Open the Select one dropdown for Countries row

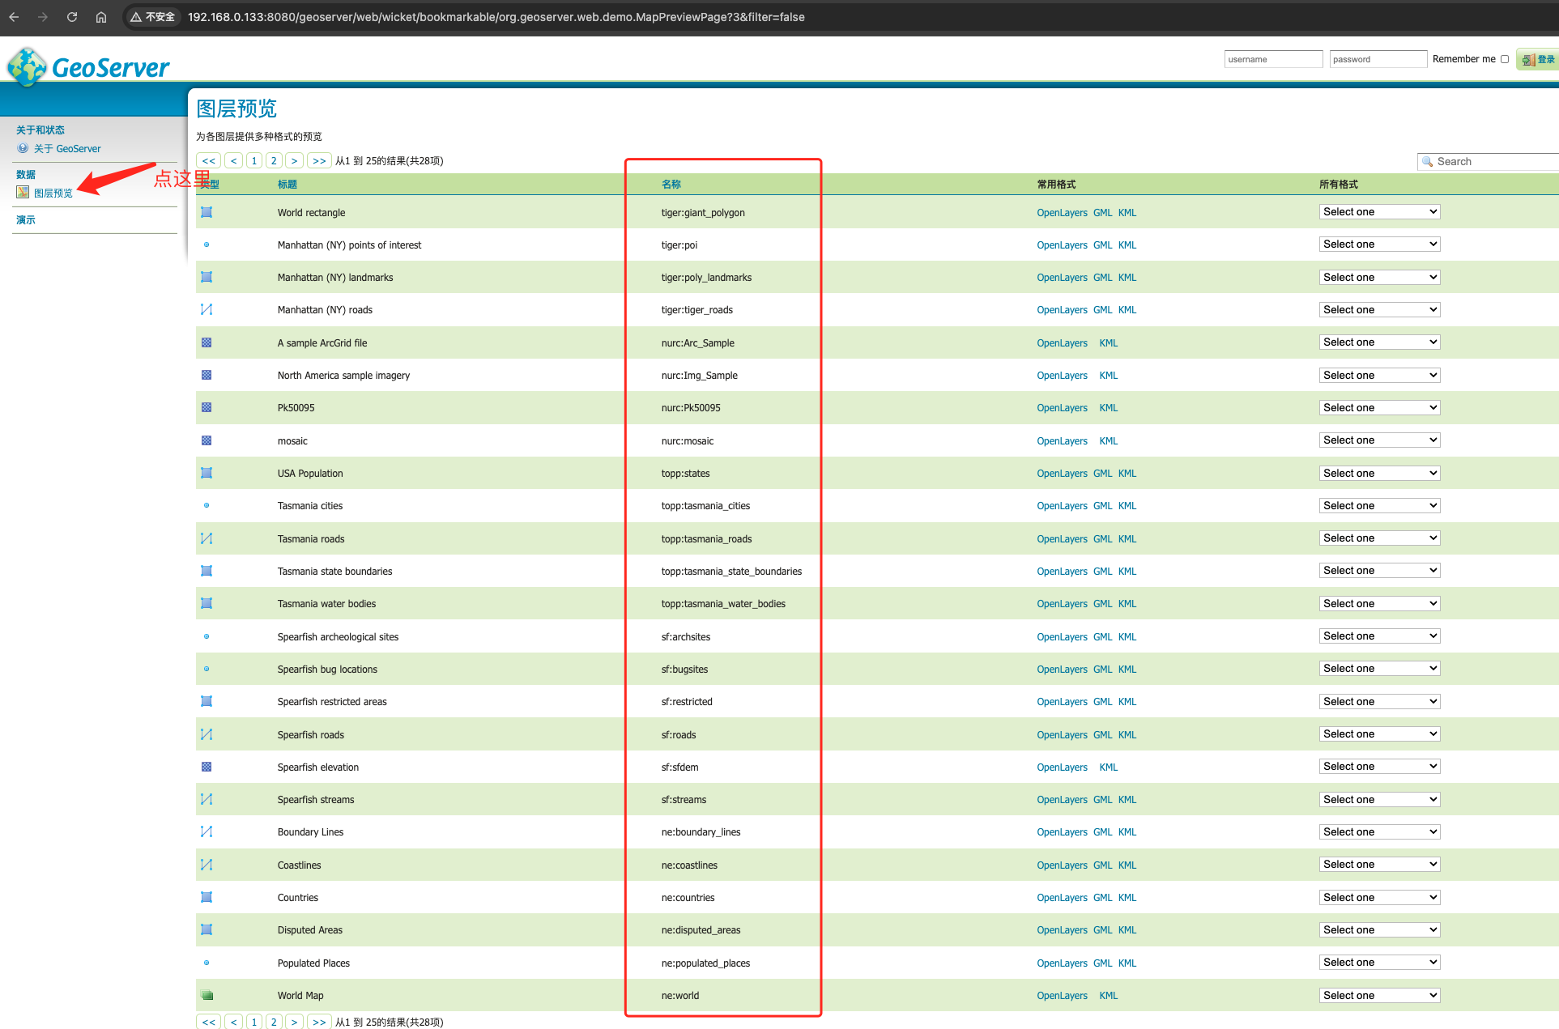1379,897
